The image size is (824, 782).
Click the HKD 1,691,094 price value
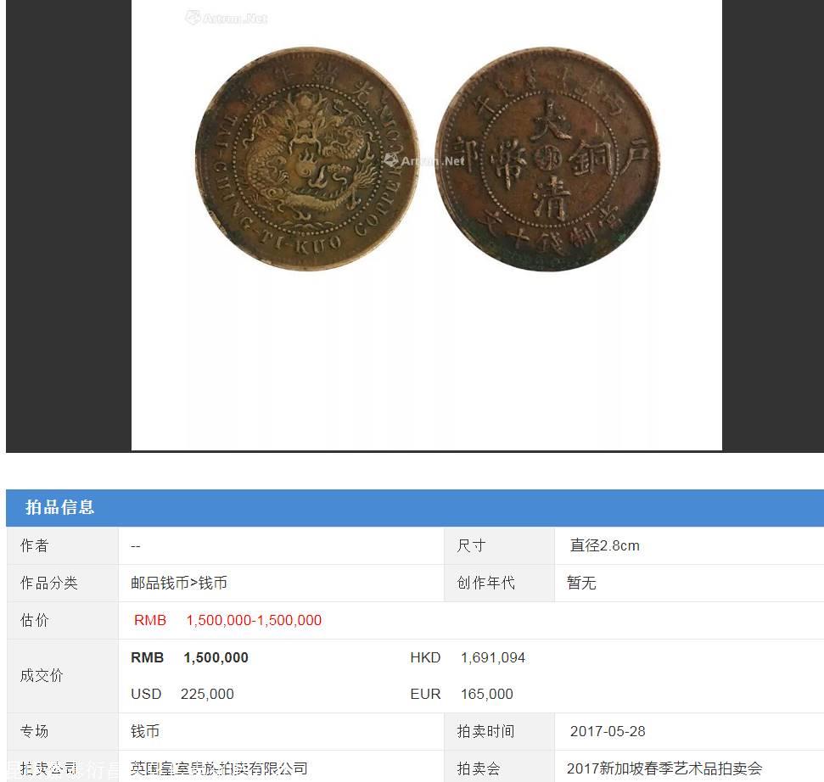tap(468, 657)
